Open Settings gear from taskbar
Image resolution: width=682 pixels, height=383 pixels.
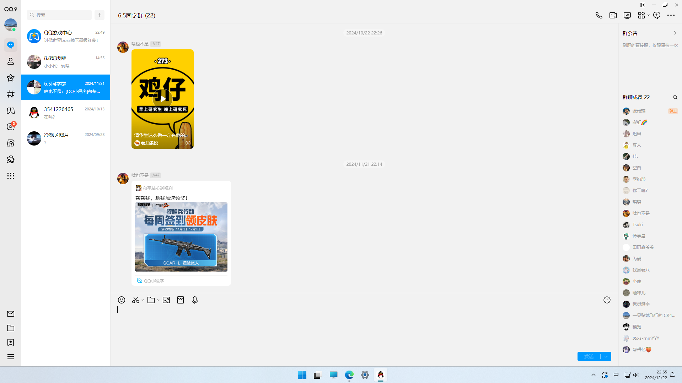[x=365, y=375]
